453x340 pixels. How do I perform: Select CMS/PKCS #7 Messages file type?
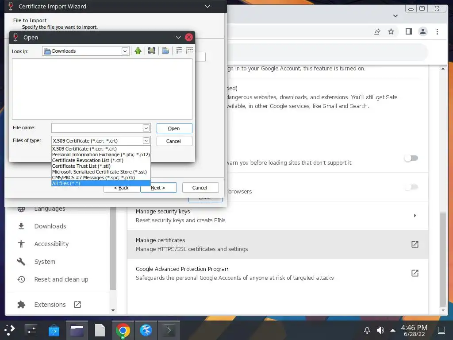coord(101,178)
